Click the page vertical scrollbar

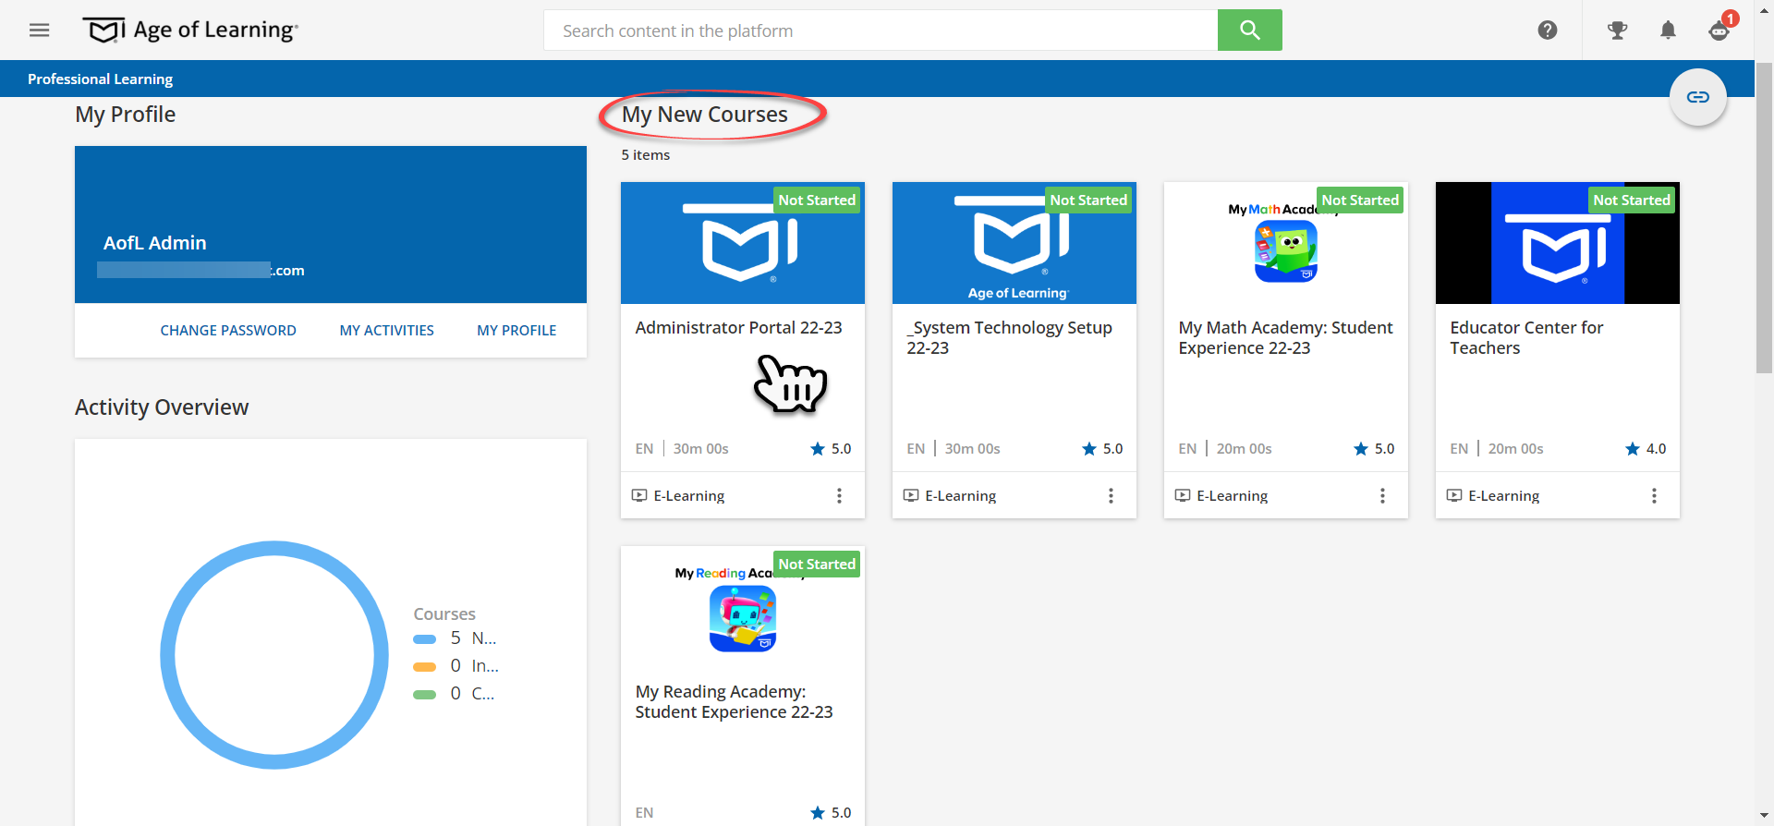(1765, 218)
